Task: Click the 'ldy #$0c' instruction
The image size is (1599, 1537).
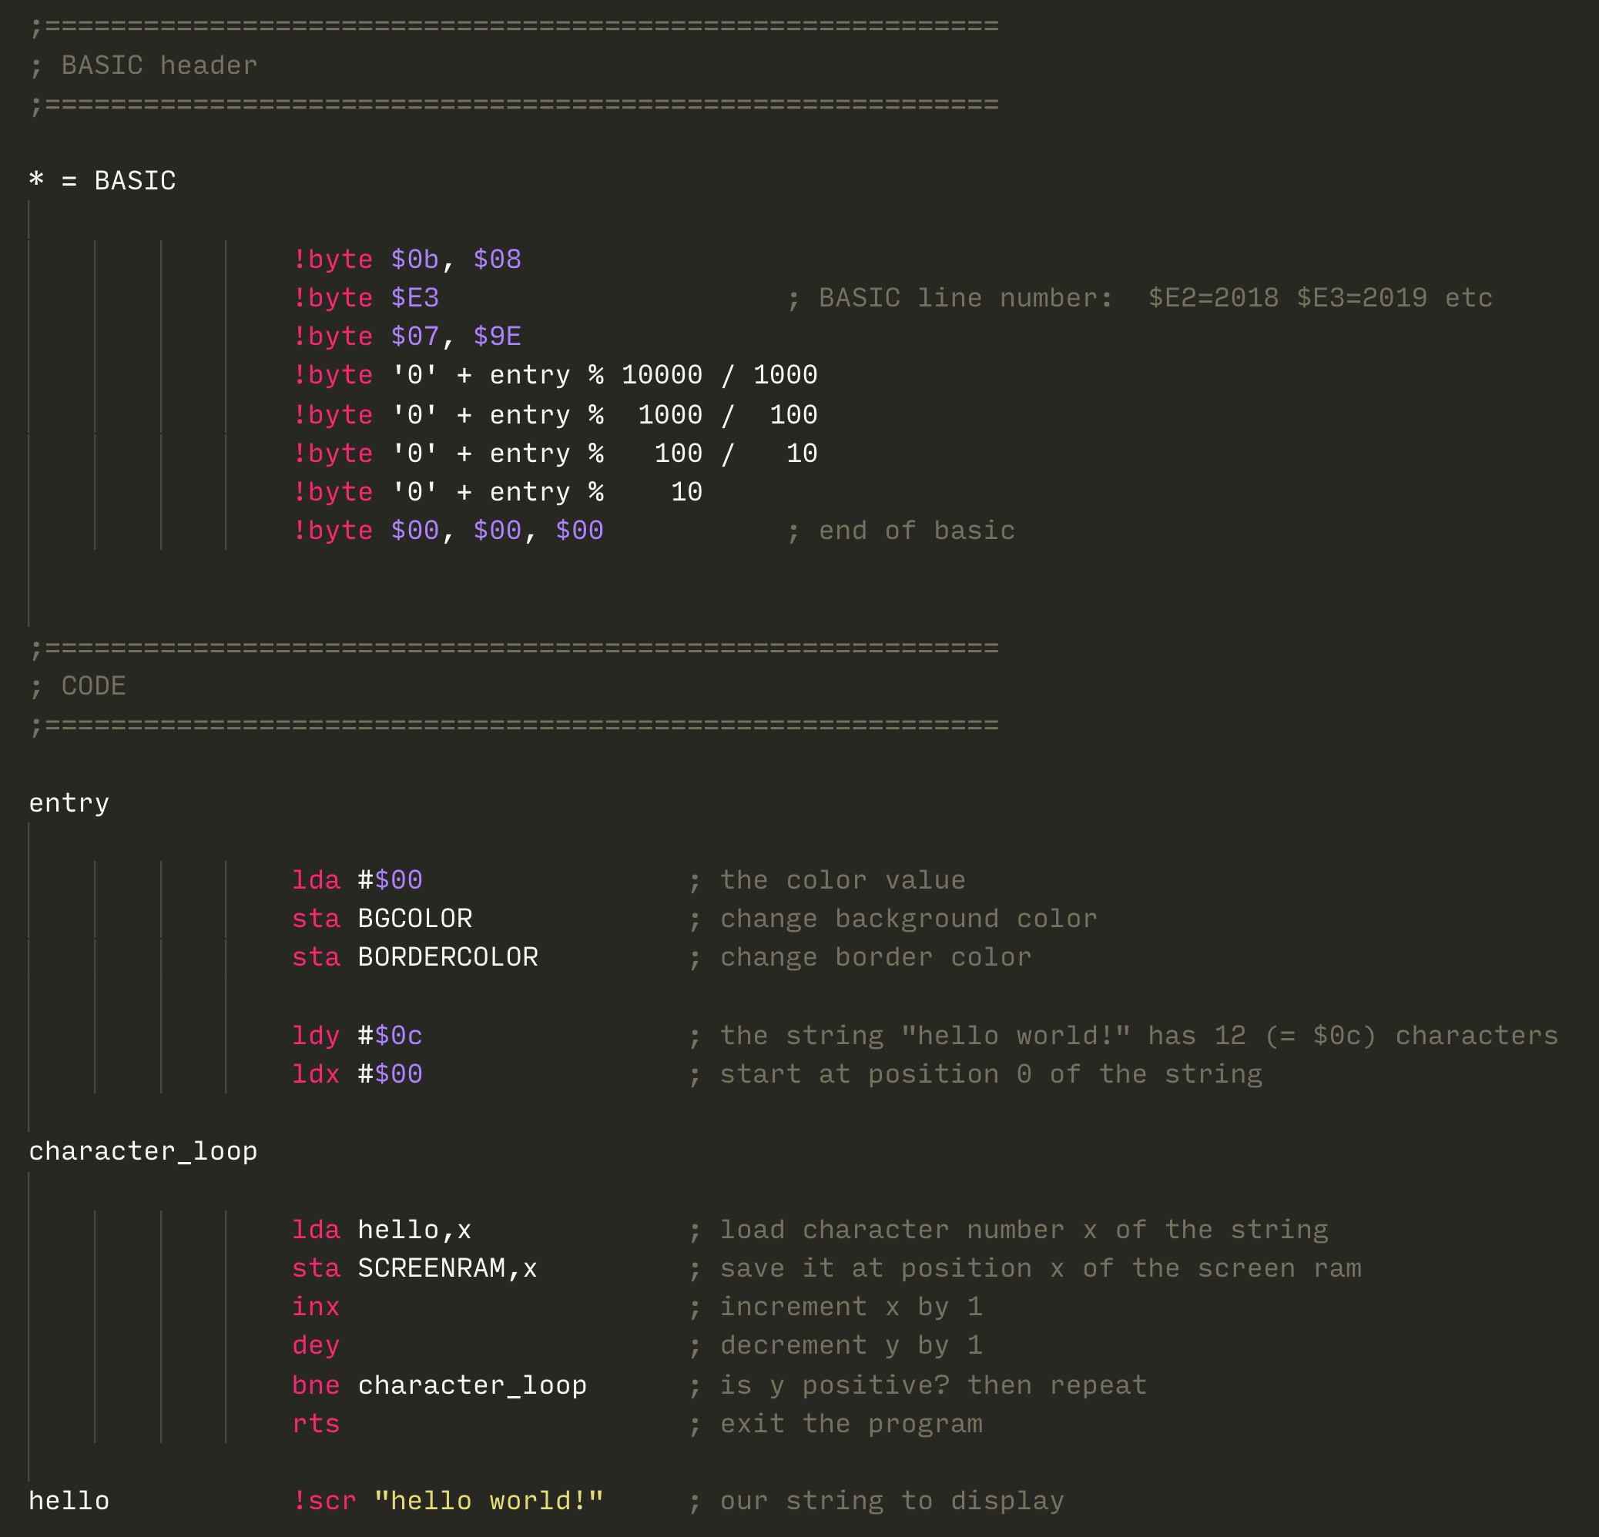Action: (x=357, y=1035)
